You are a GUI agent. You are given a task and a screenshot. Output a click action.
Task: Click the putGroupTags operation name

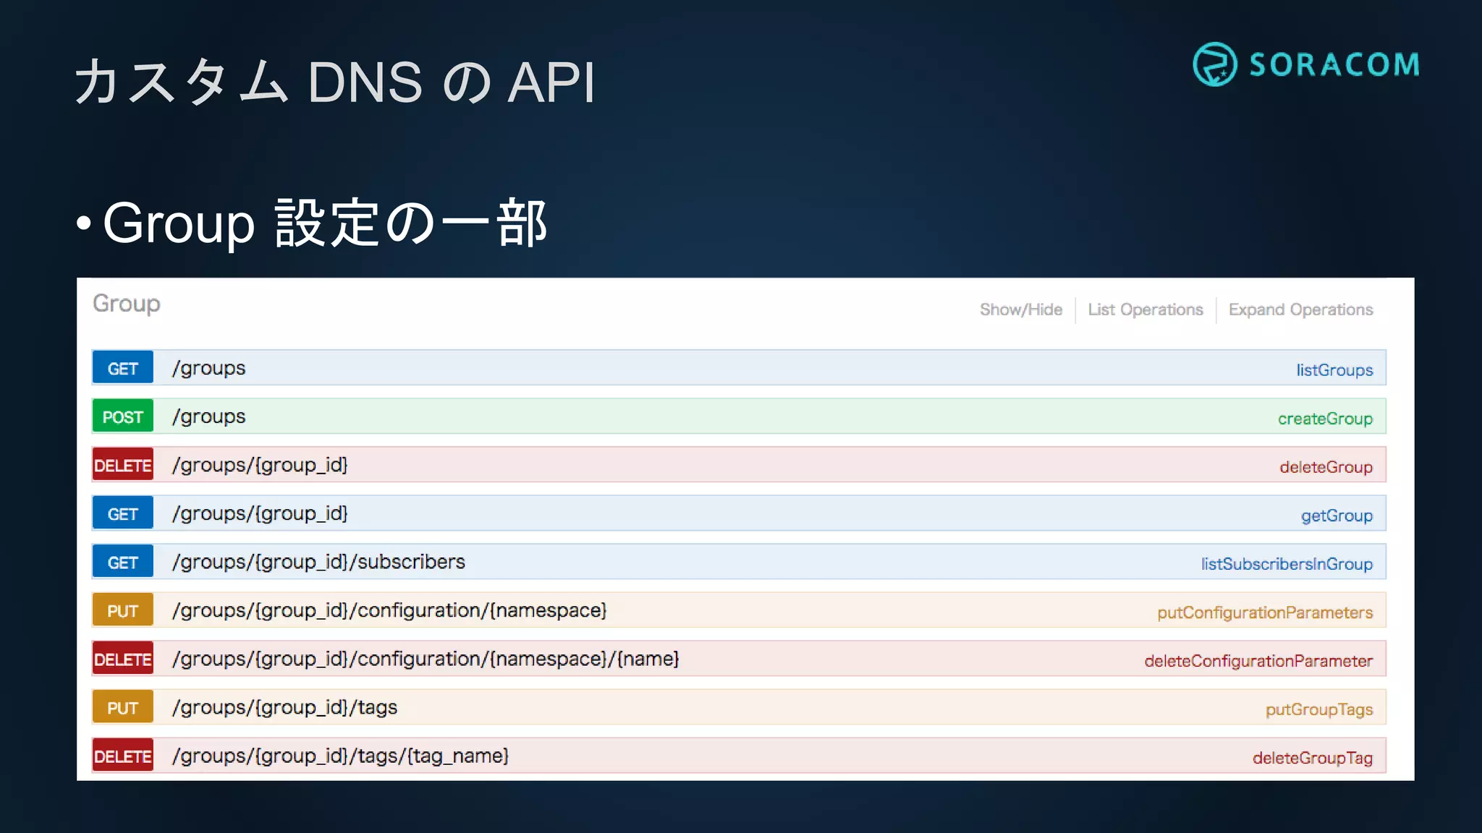1319,709
